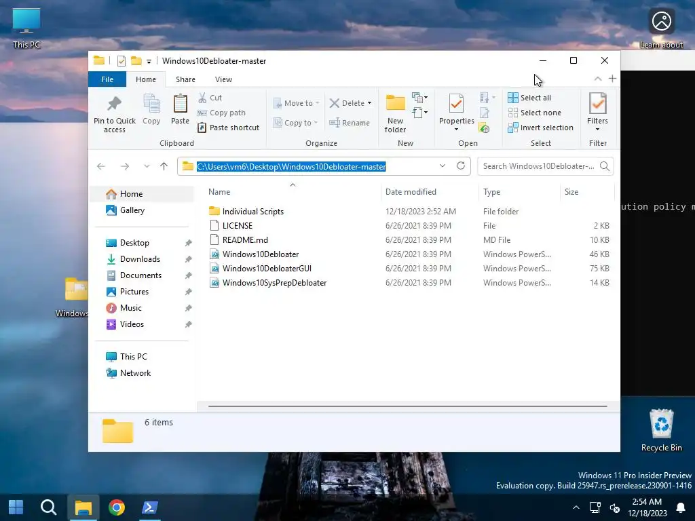Open Documents in navigation pane

[x=143, y=275]
